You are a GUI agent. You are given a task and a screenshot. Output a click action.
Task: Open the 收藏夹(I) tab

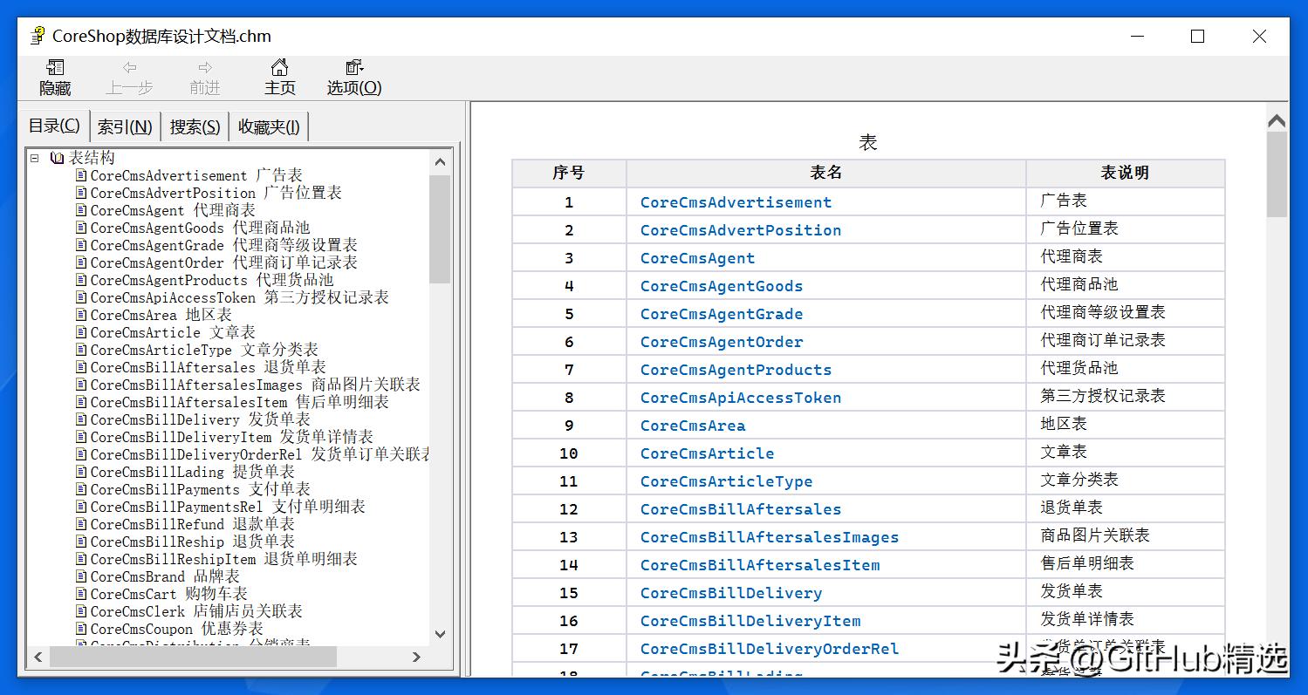click(x=269, y=126)
